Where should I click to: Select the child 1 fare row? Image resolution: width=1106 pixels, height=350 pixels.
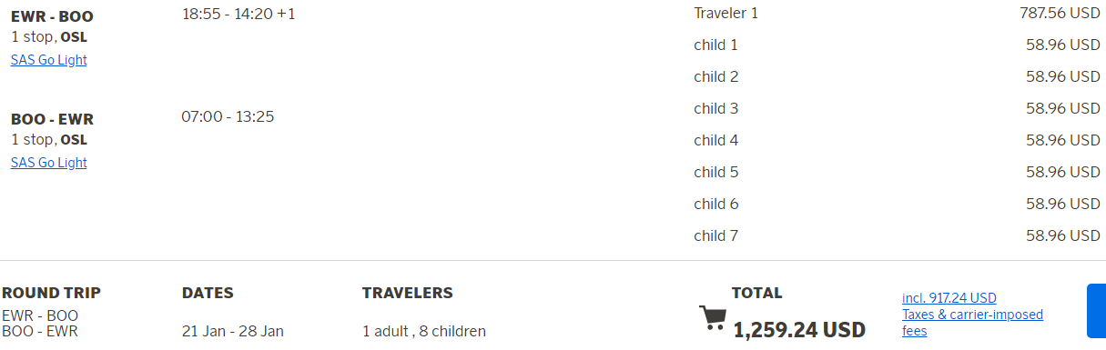(x=897, y=45)
